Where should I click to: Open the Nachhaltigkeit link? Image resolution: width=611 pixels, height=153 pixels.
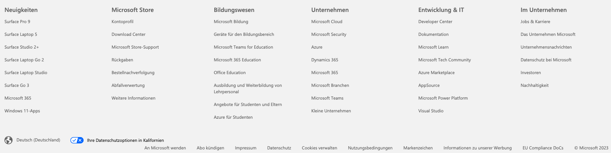[x=535, y=85]
